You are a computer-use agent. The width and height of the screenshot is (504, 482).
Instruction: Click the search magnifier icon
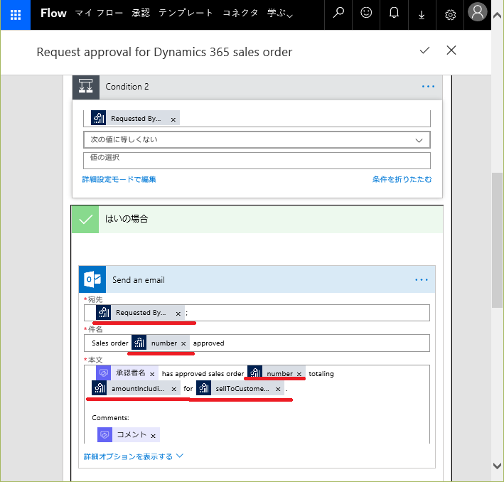[x=338, y=14]
